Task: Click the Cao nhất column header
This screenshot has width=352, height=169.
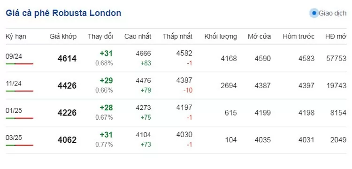Action: click(x=138, y=36)
